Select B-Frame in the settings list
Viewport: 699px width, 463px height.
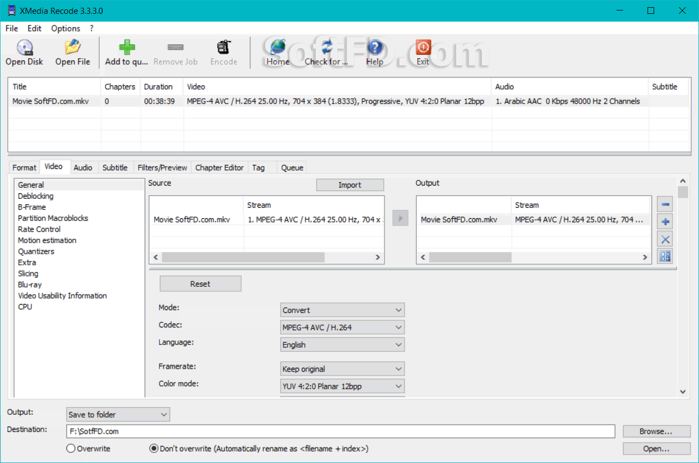point(32,207)
